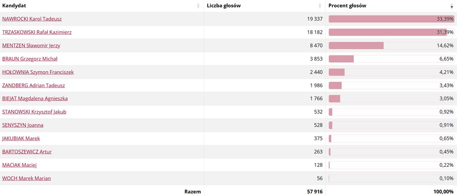Viewport: 457px width, 196px height.
Task: View ZANDBERG Adrian Tadeusz details
Action: point(33,86)
